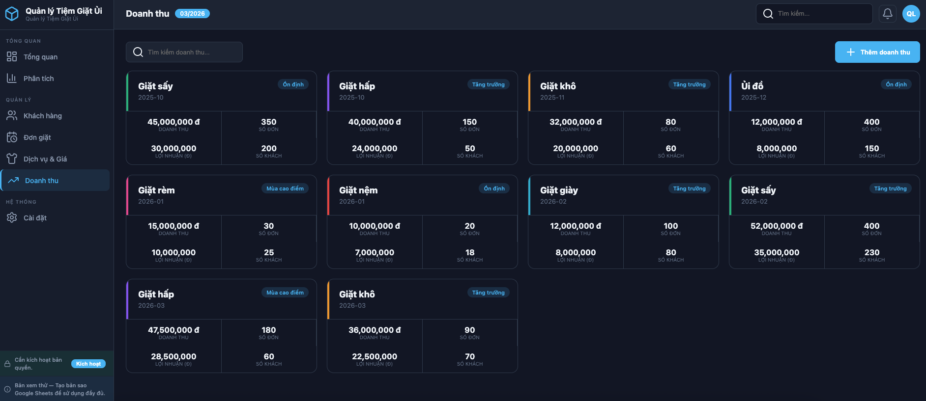
Task: Click the 03/2026 month badge
Action: (192, 14)
